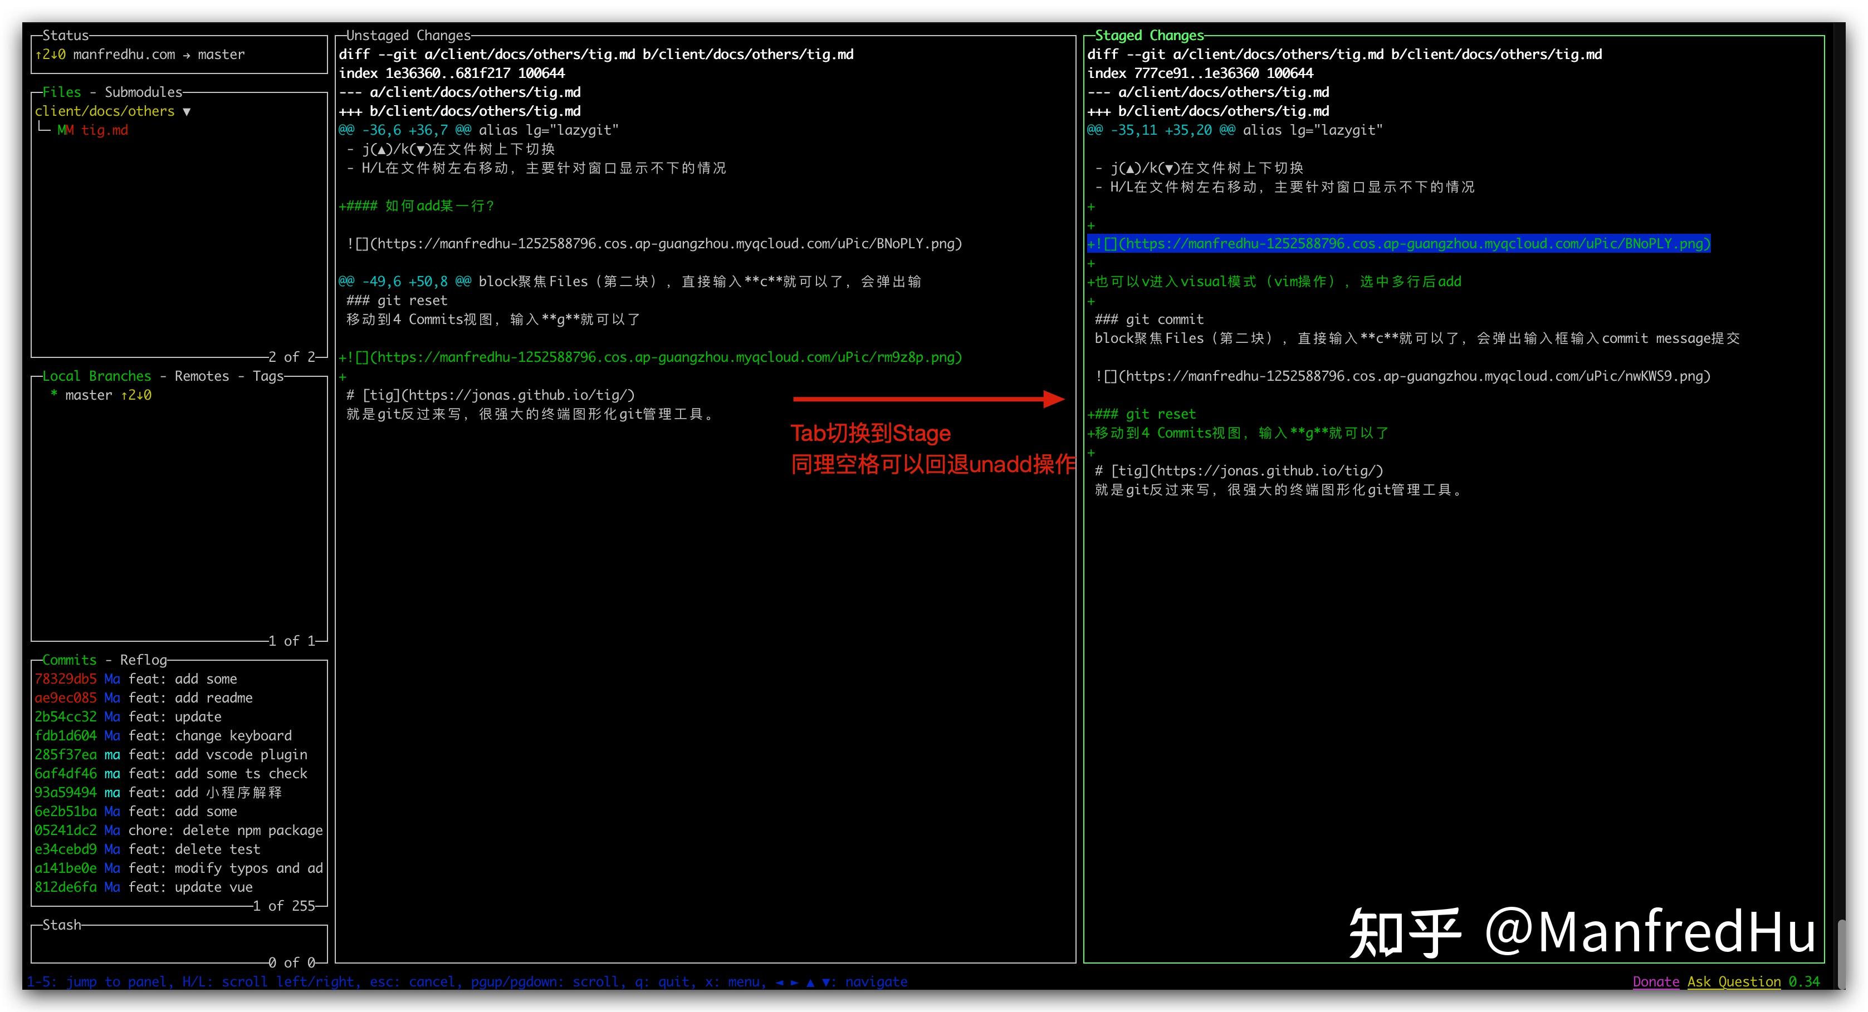Click the left navigate arrow in bottom bar

click(781, 981)
